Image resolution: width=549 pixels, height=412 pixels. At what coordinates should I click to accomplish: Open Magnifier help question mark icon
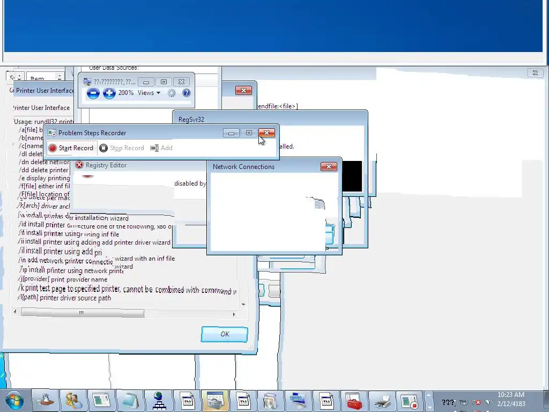coord(187,93)
